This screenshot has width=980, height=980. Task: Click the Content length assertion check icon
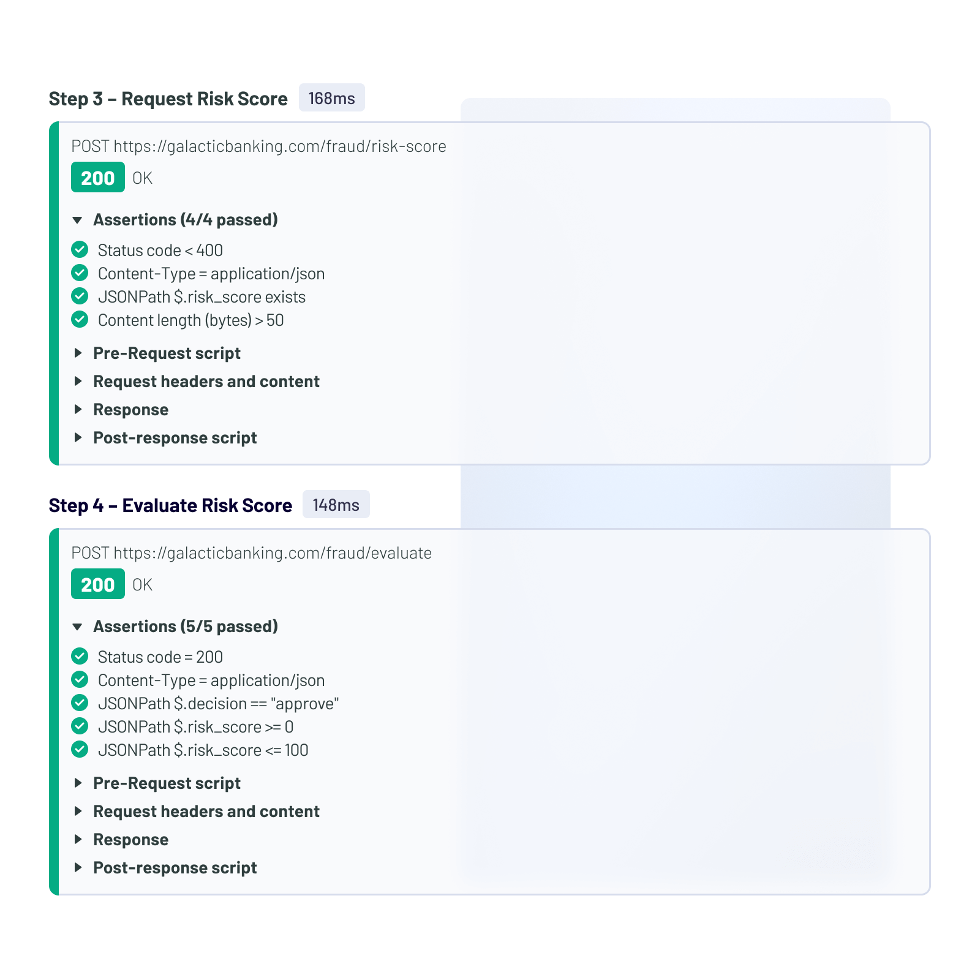point(80,320)
